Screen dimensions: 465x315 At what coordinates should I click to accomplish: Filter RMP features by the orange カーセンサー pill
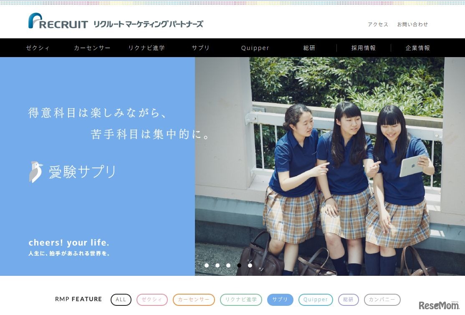[194, 300]
